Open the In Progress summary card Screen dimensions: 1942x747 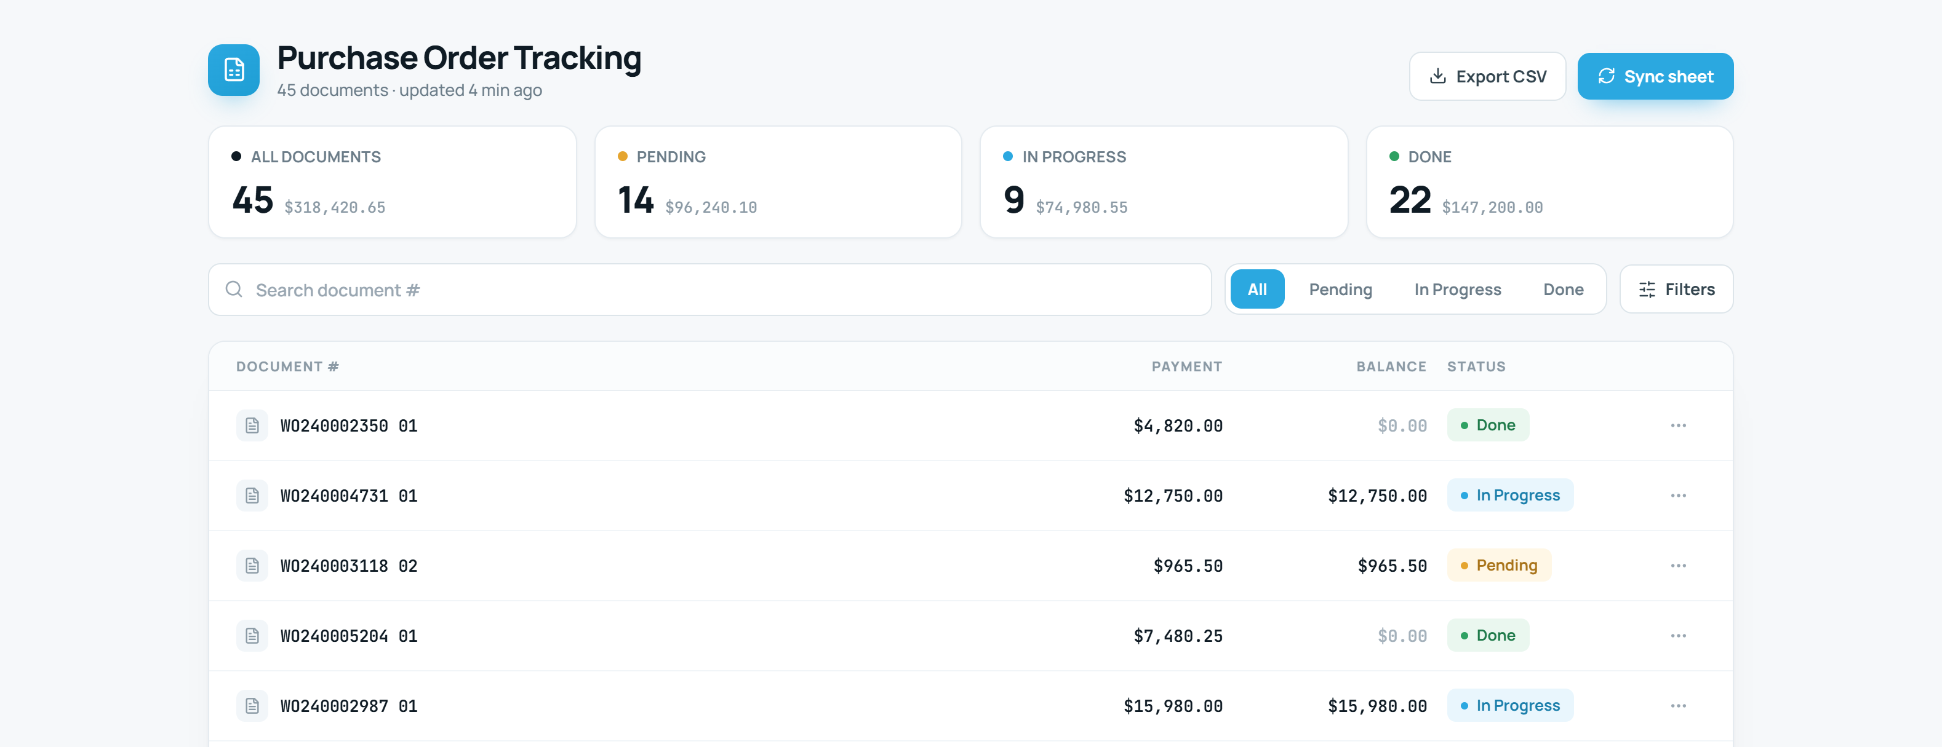pyautogui.click(x=1163, y=181)
